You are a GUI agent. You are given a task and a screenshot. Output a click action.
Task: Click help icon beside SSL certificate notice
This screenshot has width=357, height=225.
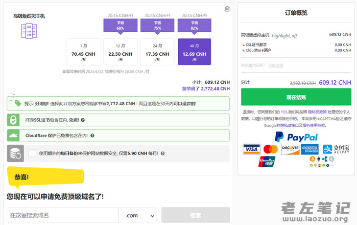click(x=83, y=120)
